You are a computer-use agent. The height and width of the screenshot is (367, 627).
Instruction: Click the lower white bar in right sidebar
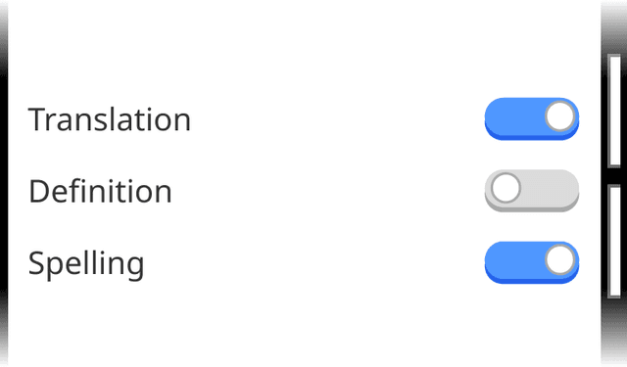(614, 241)
